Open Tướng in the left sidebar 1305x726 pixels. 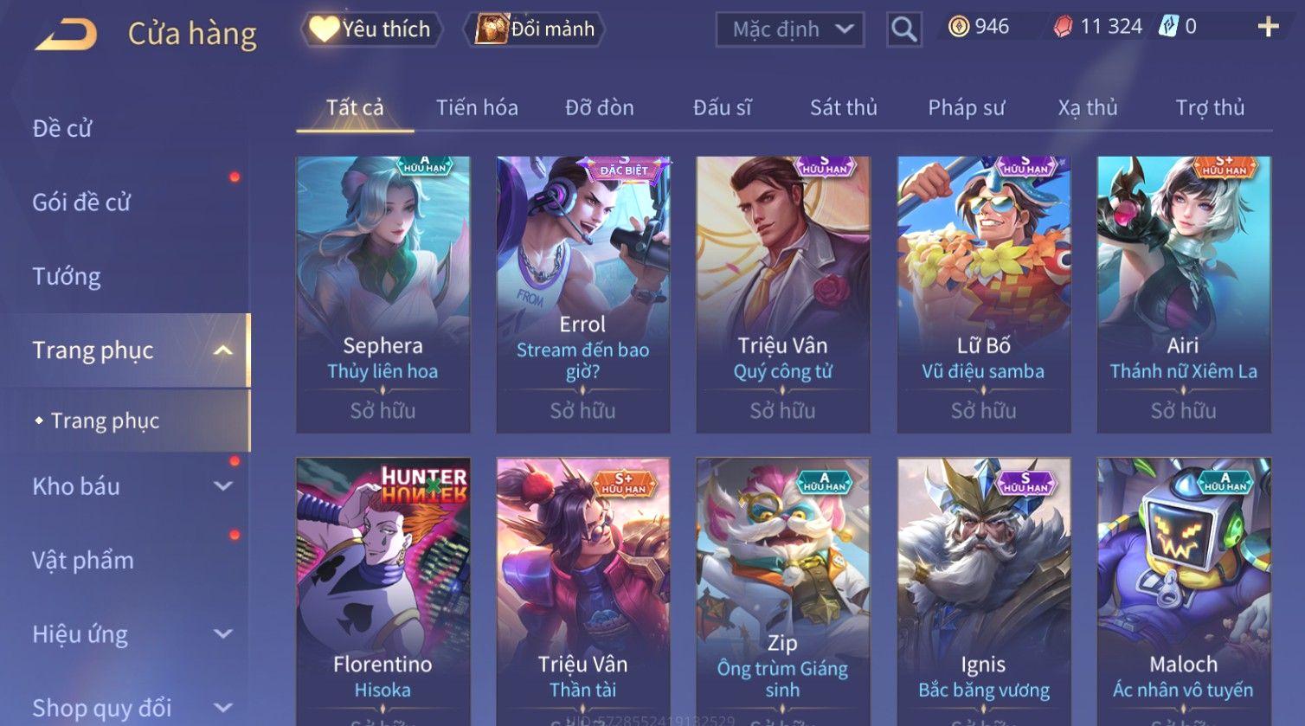click(67, 277)
